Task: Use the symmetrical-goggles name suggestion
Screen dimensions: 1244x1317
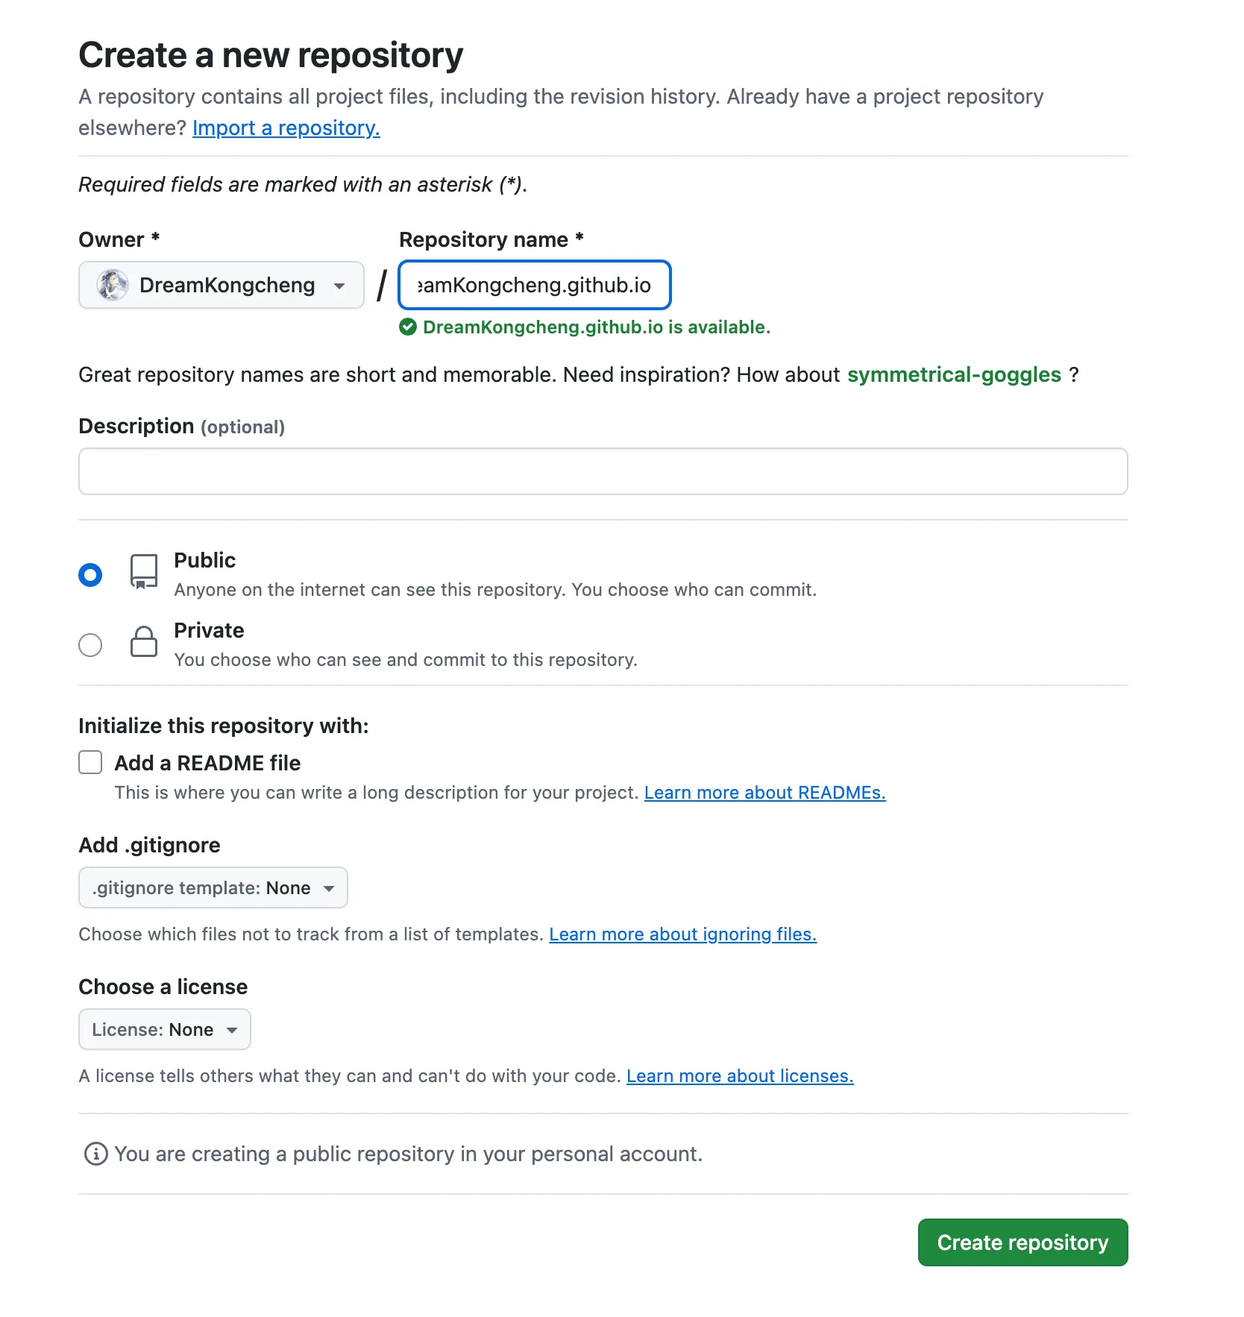Action: tap(954, 374)
